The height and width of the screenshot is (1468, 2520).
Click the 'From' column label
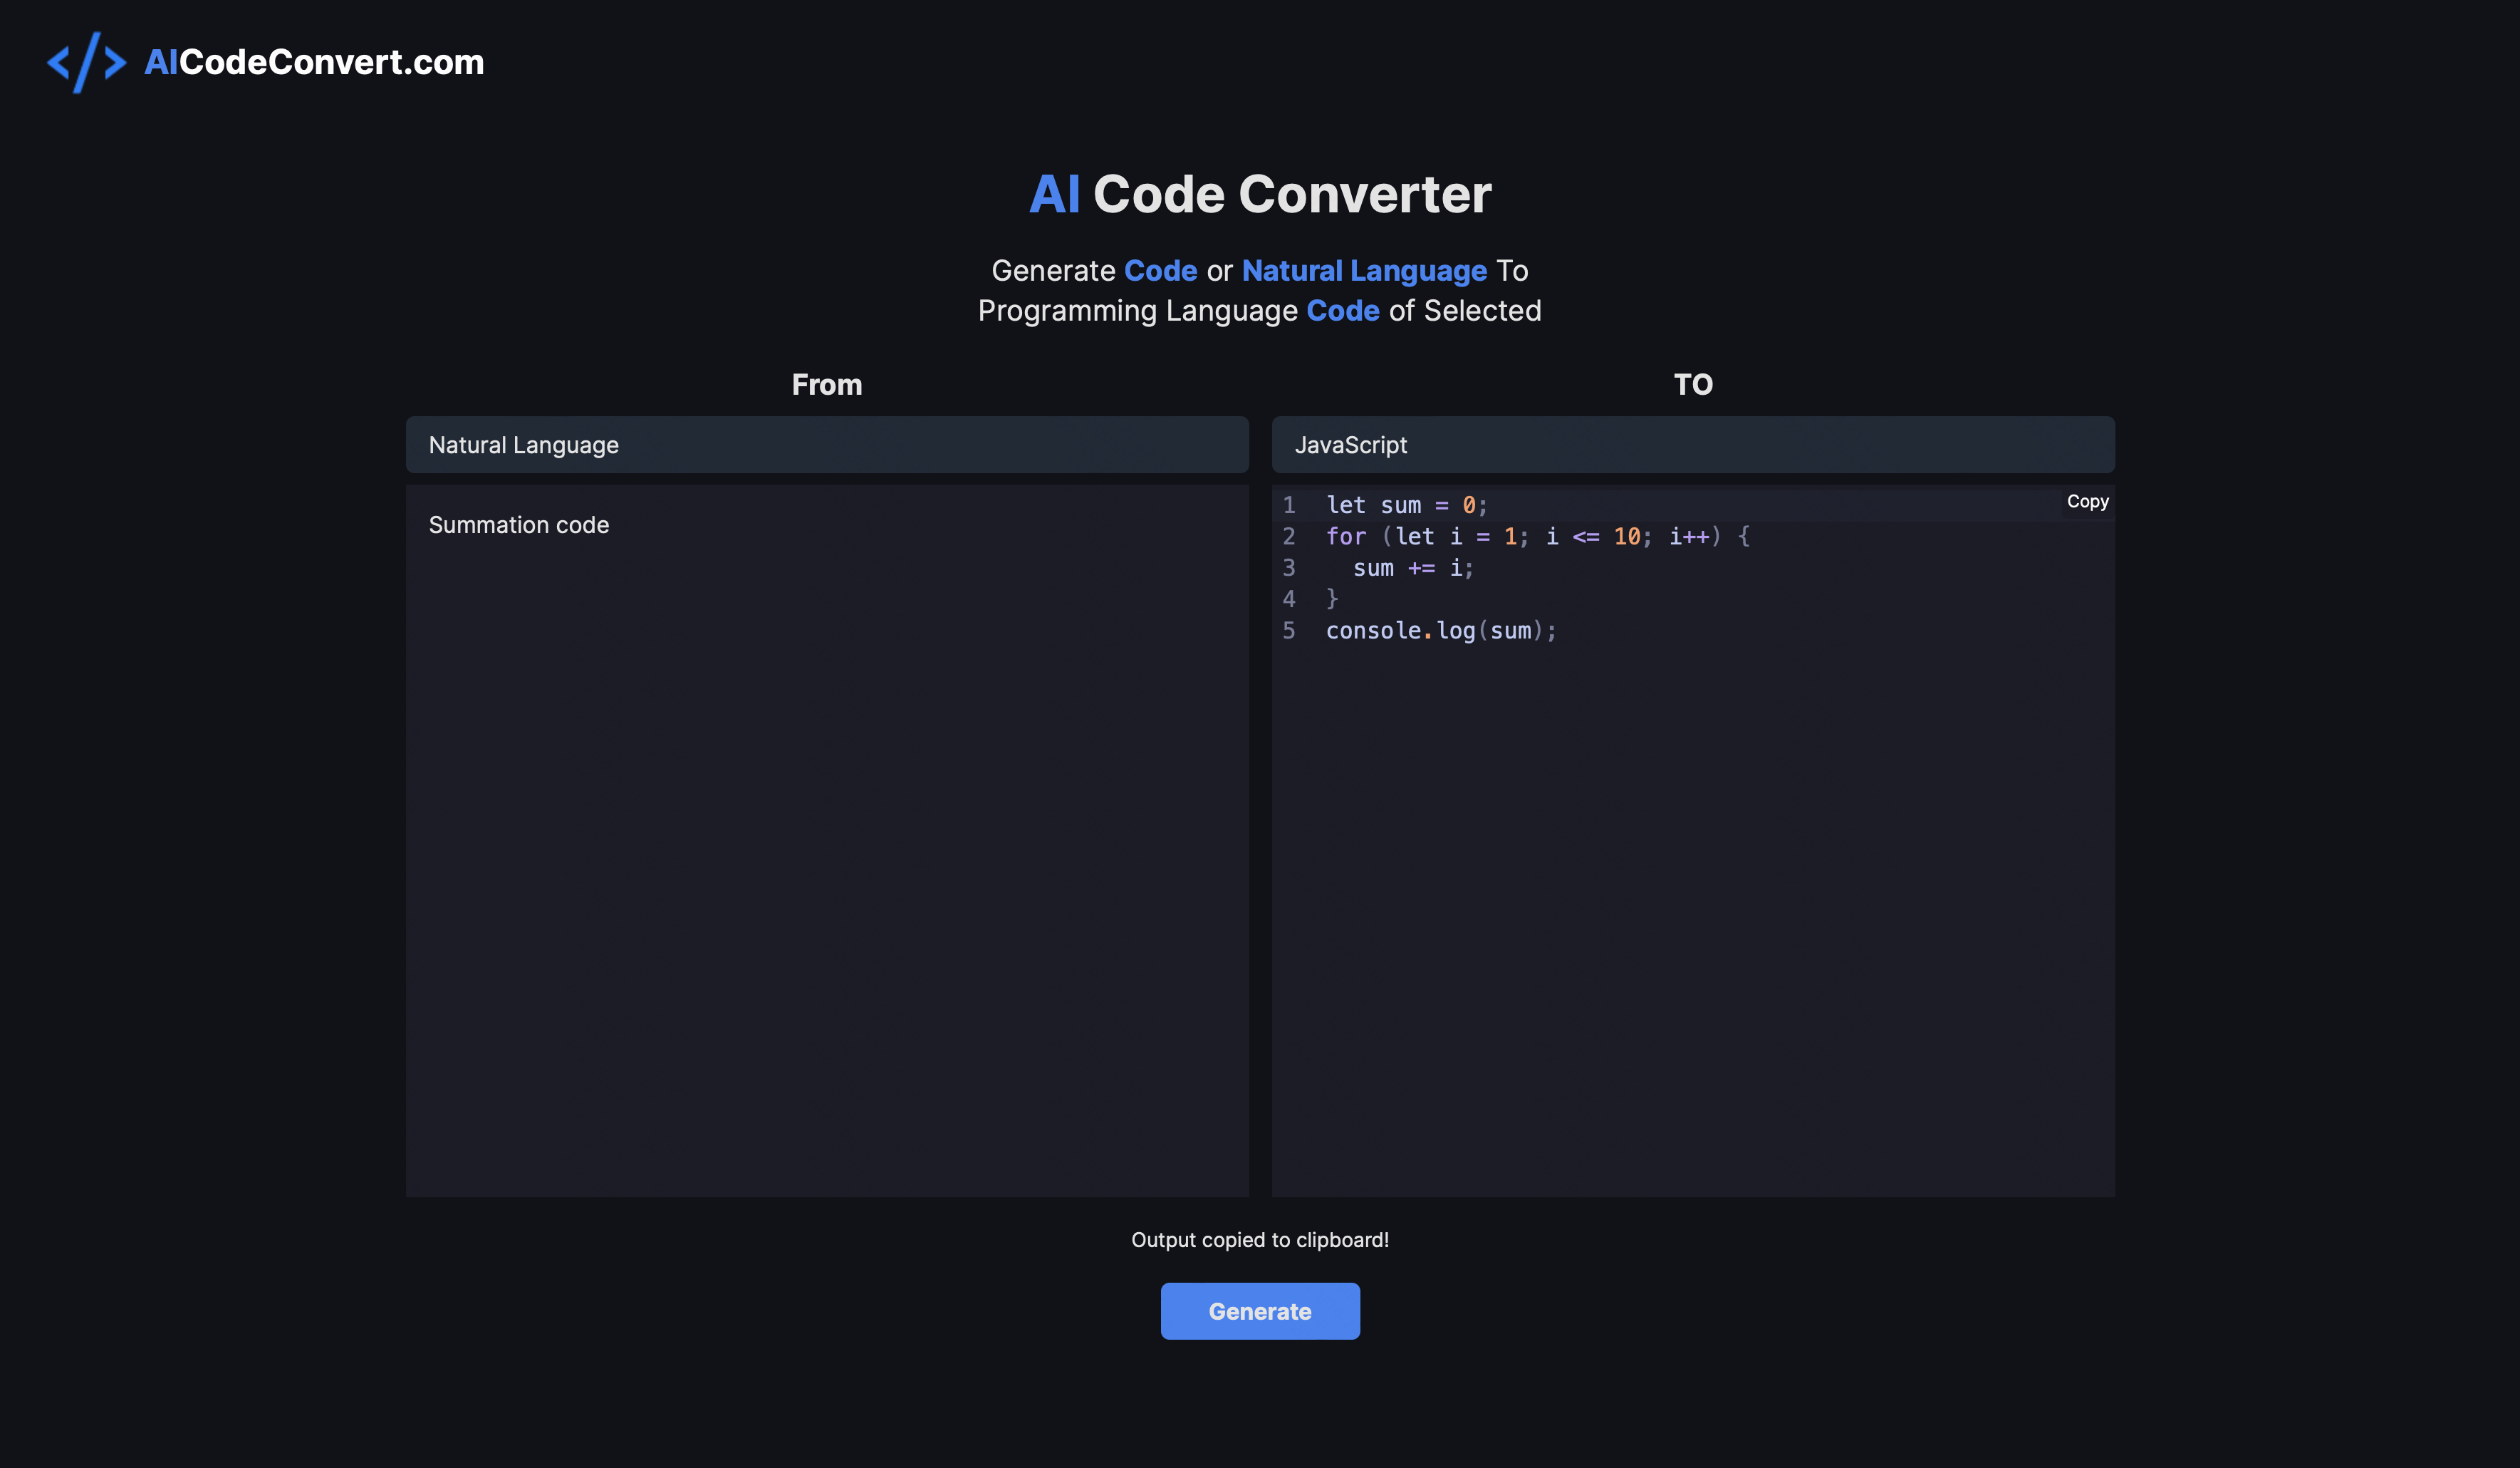pyautogui.click(x=826, y=386)
